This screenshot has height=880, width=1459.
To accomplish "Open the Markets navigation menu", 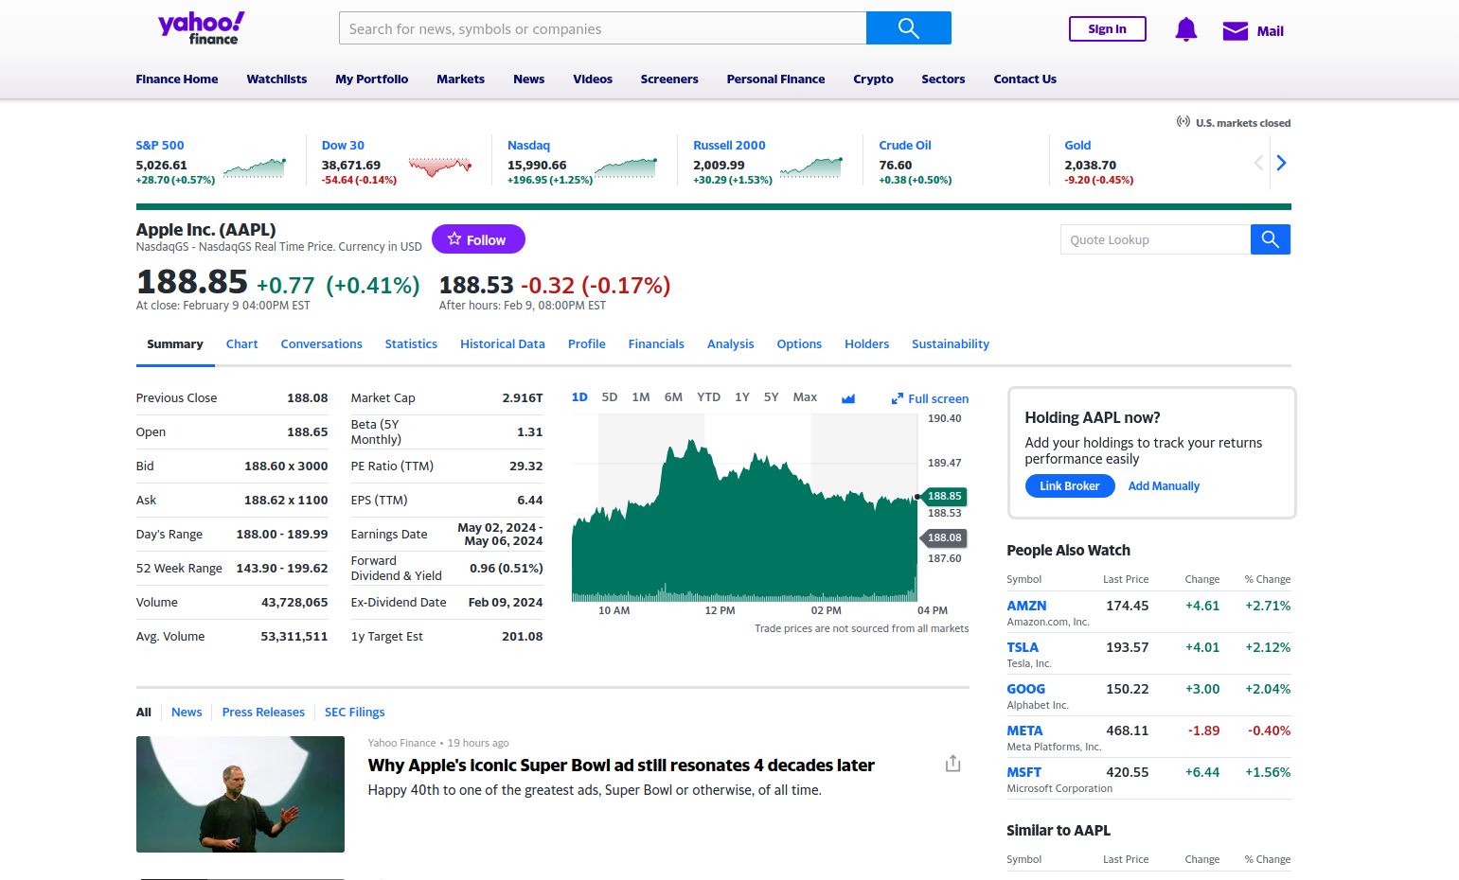I will point(460,79).
